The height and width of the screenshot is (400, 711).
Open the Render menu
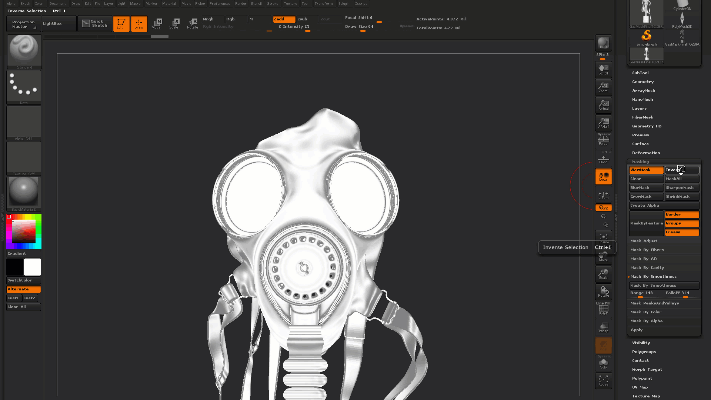pyautogui.click(x=241, y=4)
